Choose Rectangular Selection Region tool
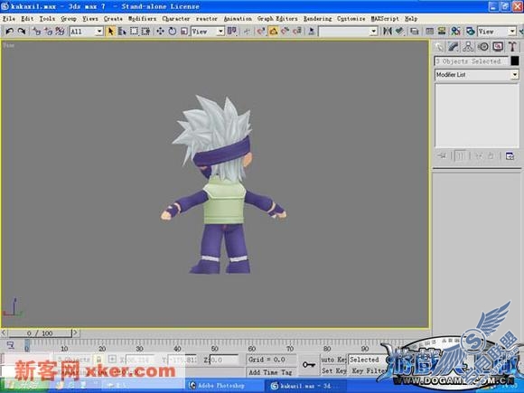Screen dimensions: 524x393 [134, 32]
